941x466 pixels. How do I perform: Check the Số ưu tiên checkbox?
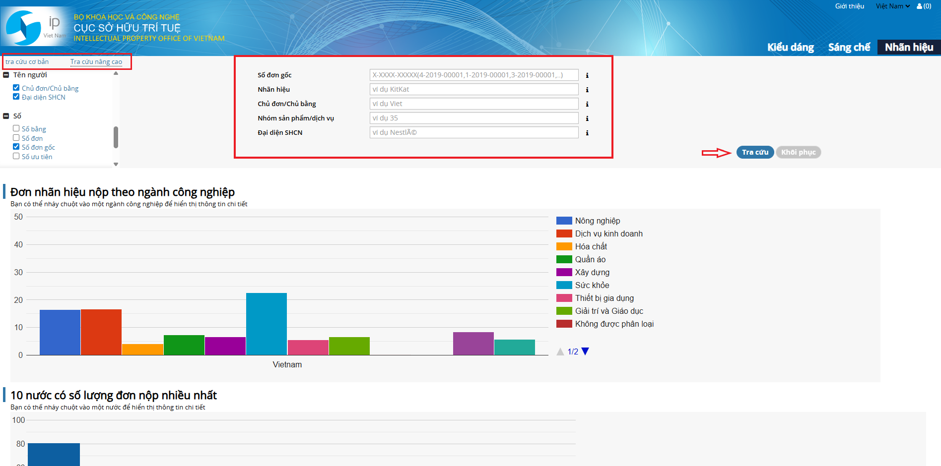[x=16, y=156]
